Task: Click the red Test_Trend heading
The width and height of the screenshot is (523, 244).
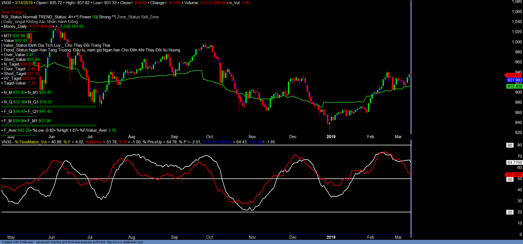Action: (x=13, y=12)
